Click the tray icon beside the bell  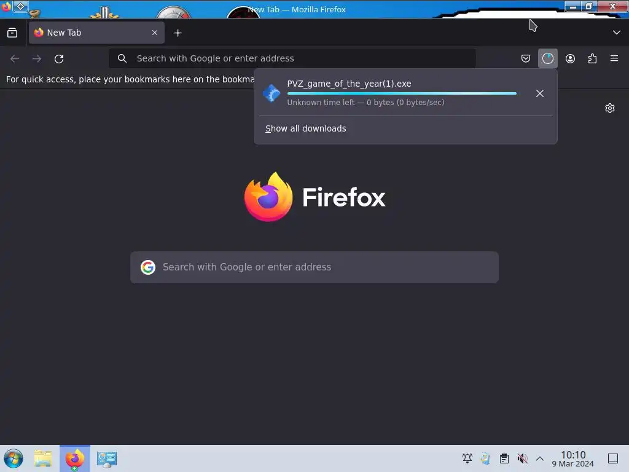pos(486,458)
